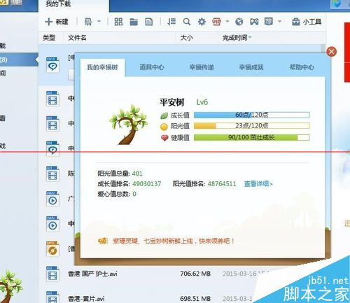Sort by 类型 column header
Viewport: 350px width, 303px height.
point(49,38)
